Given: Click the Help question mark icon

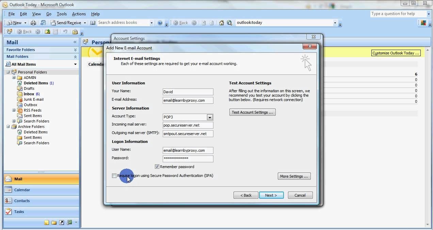Looking at the screenshot, I should (x=160, y=23).
